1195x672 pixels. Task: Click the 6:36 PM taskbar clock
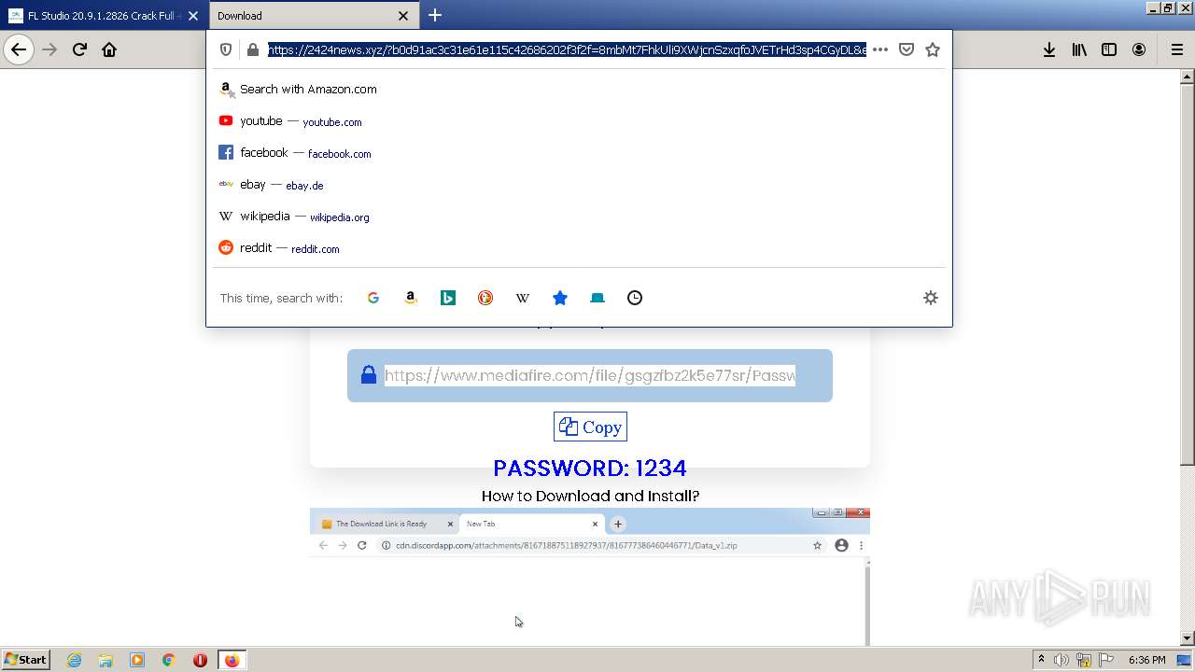click(x=1146, y=660)
